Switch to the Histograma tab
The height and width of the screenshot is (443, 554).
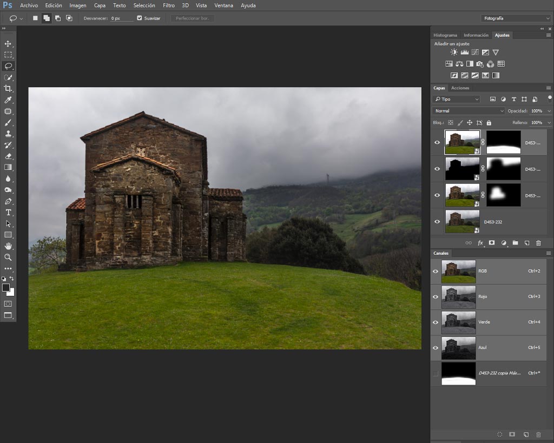click(445, 35)
